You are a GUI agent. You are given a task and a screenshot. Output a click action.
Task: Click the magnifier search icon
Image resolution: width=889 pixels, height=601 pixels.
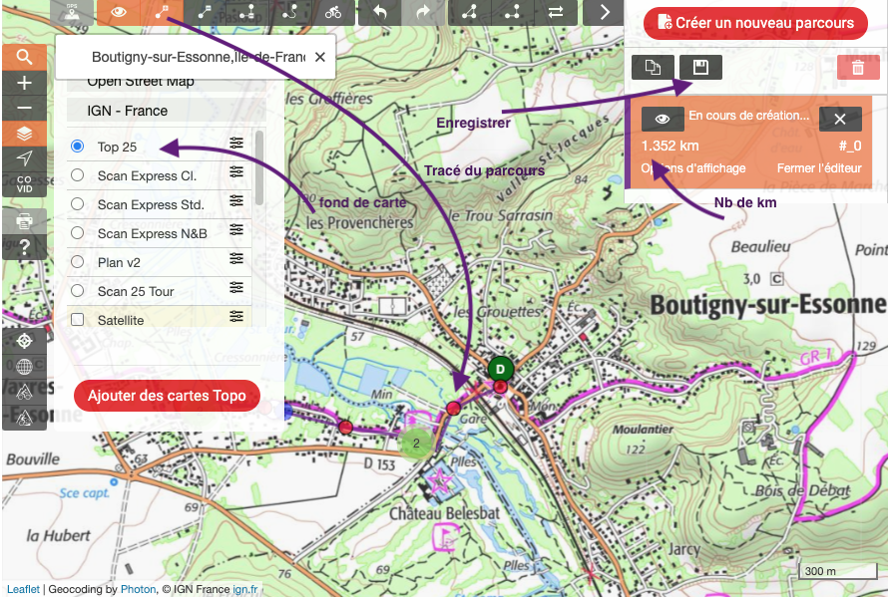click(24, 57)
